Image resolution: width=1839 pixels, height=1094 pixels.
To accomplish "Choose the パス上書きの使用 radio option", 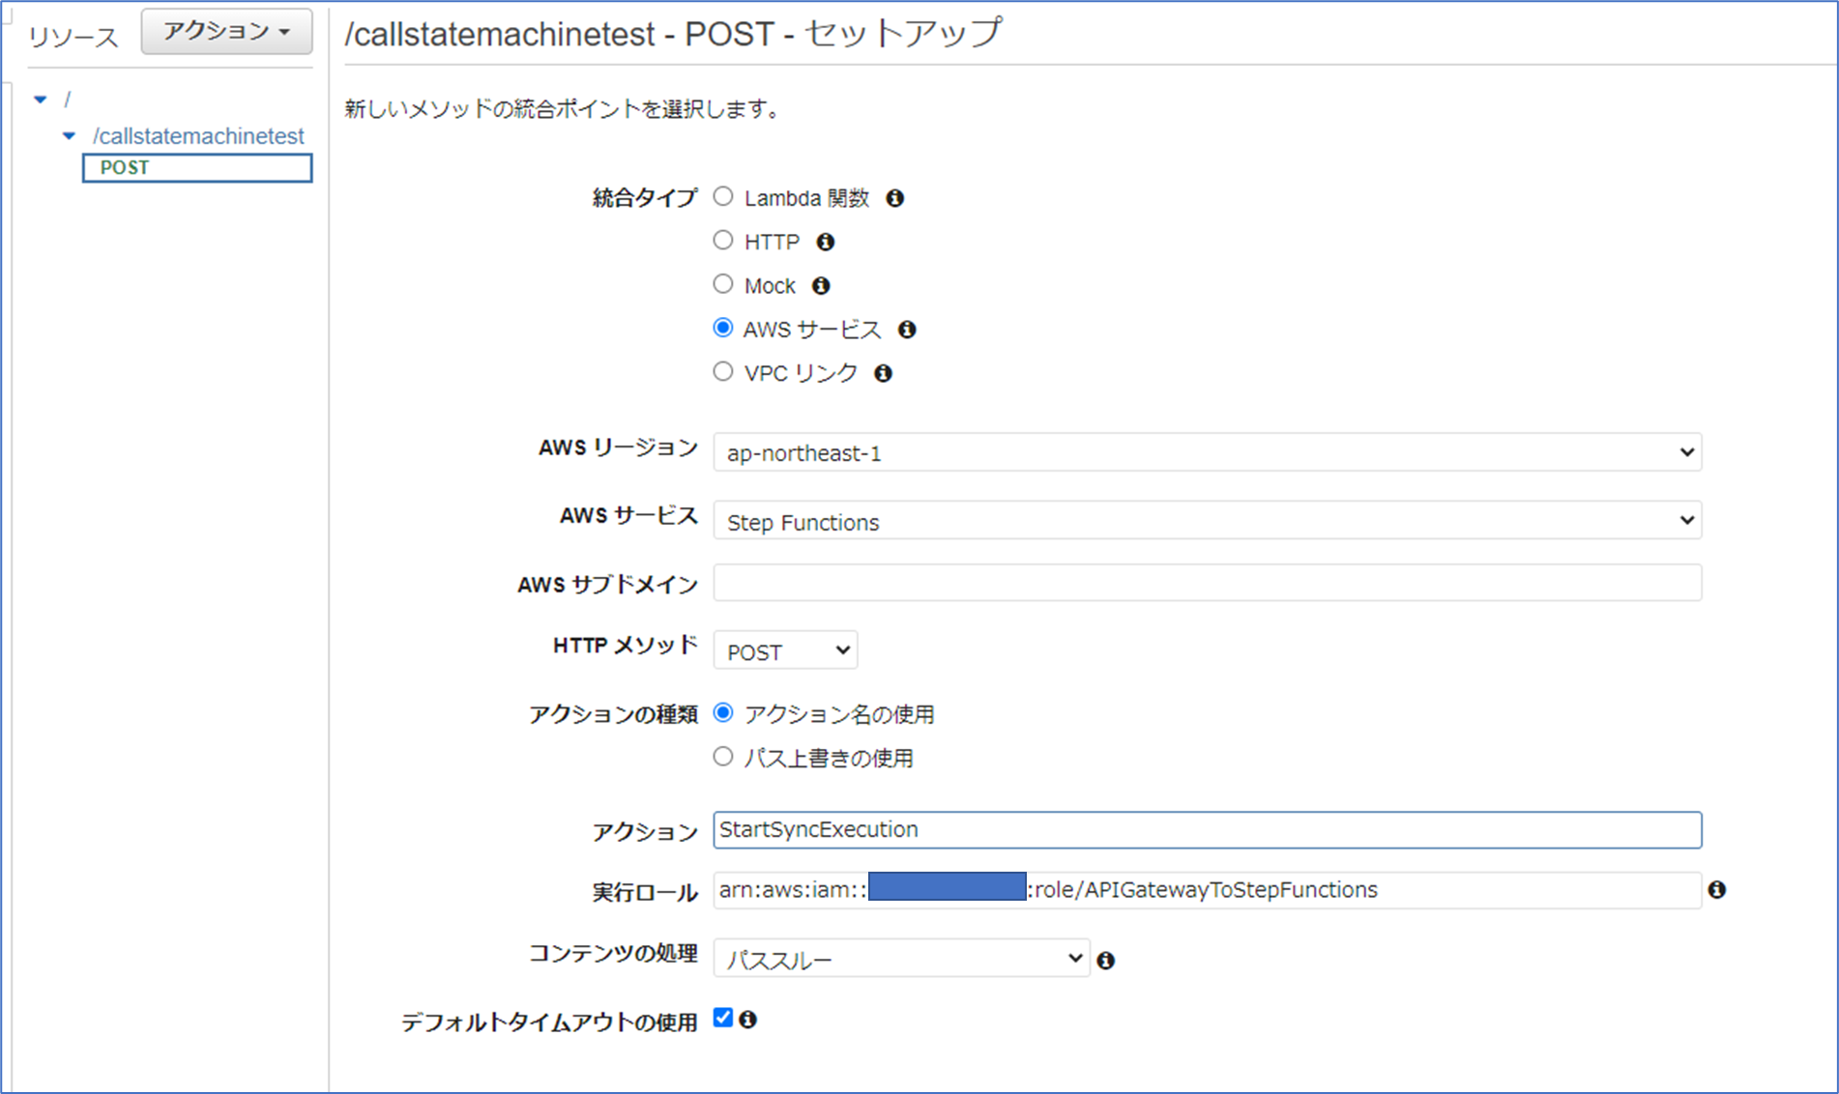I will pos(723,758).
